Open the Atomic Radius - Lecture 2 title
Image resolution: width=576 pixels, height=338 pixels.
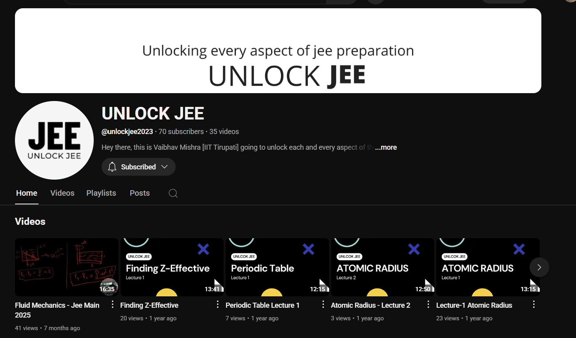click(370, 305)
